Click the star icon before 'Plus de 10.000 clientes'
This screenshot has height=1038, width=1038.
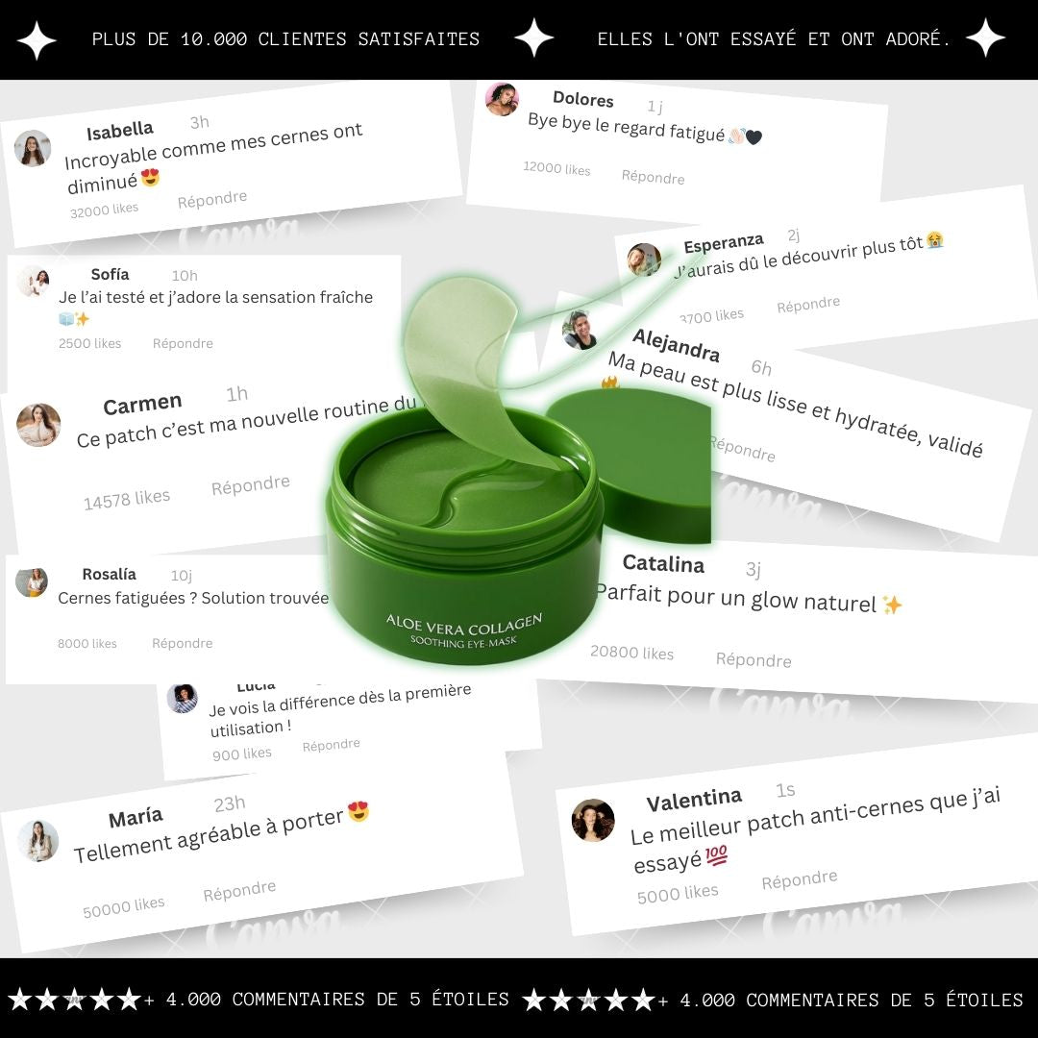click(37, 39)
